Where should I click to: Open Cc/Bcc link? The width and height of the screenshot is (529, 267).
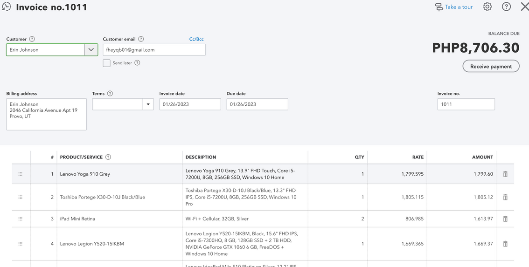[196, 39]
